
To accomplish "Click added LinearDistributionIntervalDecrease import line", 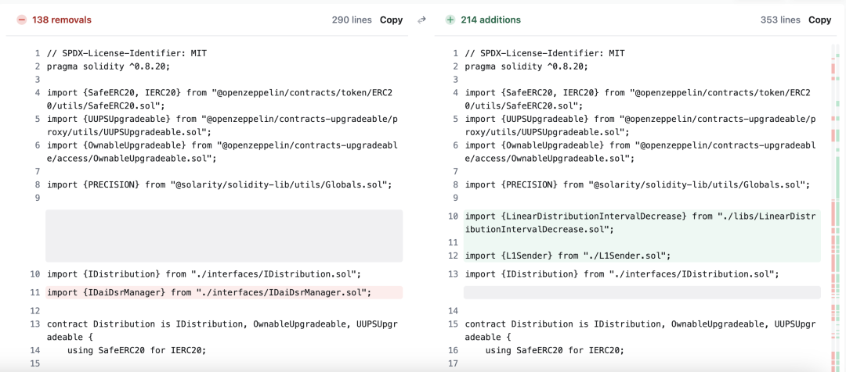I will pos(638,223).
